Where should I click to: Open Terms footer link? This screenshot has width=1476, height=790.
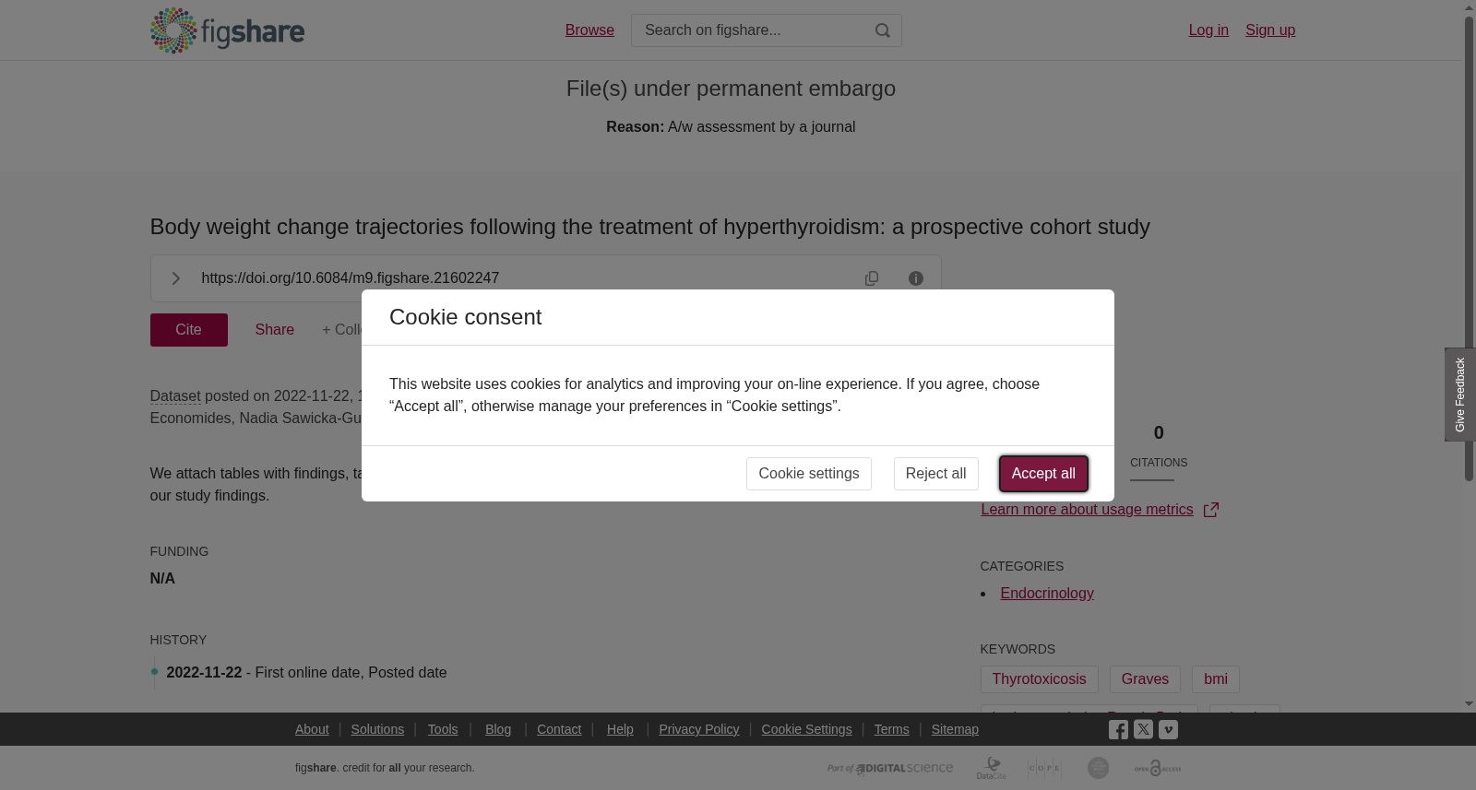[x=891, y=729]
